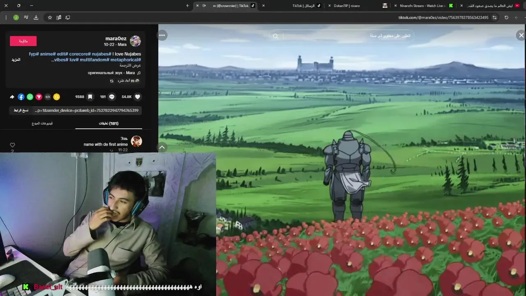Bookmark this page with the star icon
Screen dimensions: 526x296
[50, 17]
